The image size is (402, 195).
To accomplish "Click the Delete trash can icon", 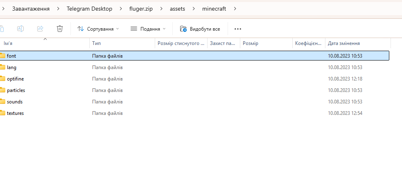I will point(60,29).
